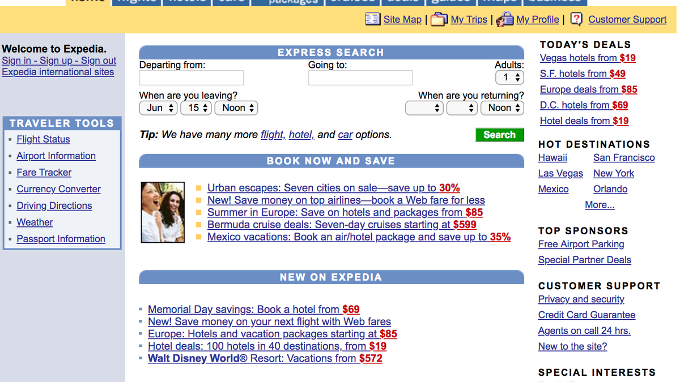Screen dimensions: 680x382
Task: Open Driving Directions in Traveler Tools
Action: point(54,205)
